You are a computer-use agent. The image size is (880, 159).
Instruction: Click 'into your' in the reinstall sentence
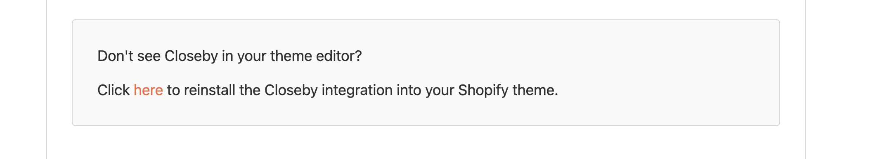point(426,90)
